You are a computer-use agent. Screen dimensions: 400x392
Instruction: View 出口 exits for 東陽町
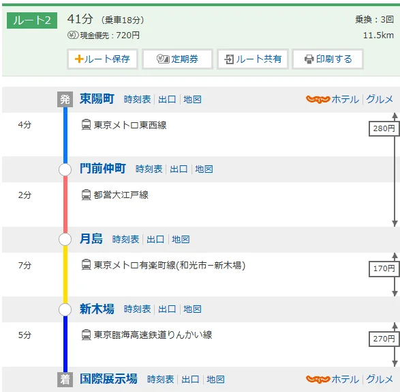coord(167,99)
